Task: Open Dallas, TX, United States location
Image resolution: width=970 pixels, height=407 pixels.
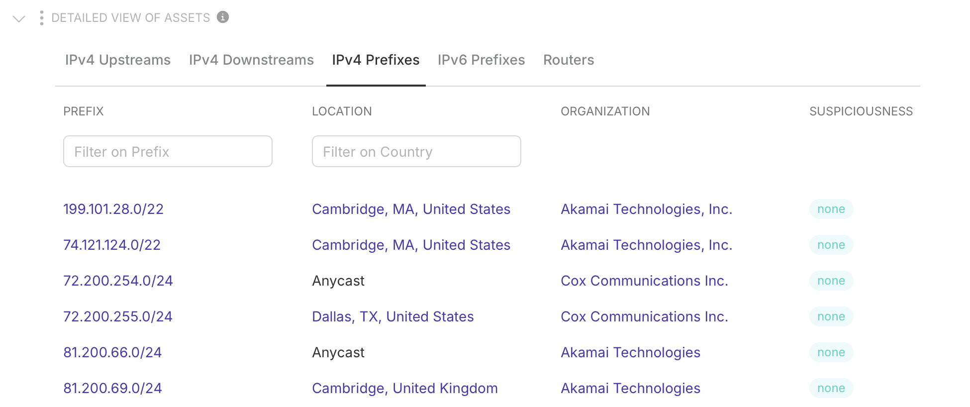Action: point(392,316)
